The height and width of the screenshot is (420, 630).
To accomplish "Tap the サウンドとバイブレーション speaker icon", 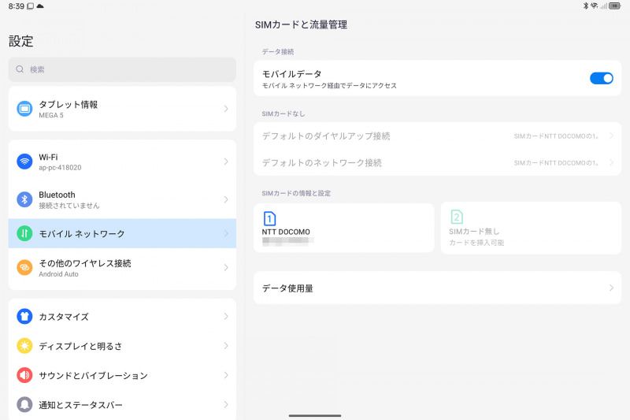I will [x=24, y=375].
